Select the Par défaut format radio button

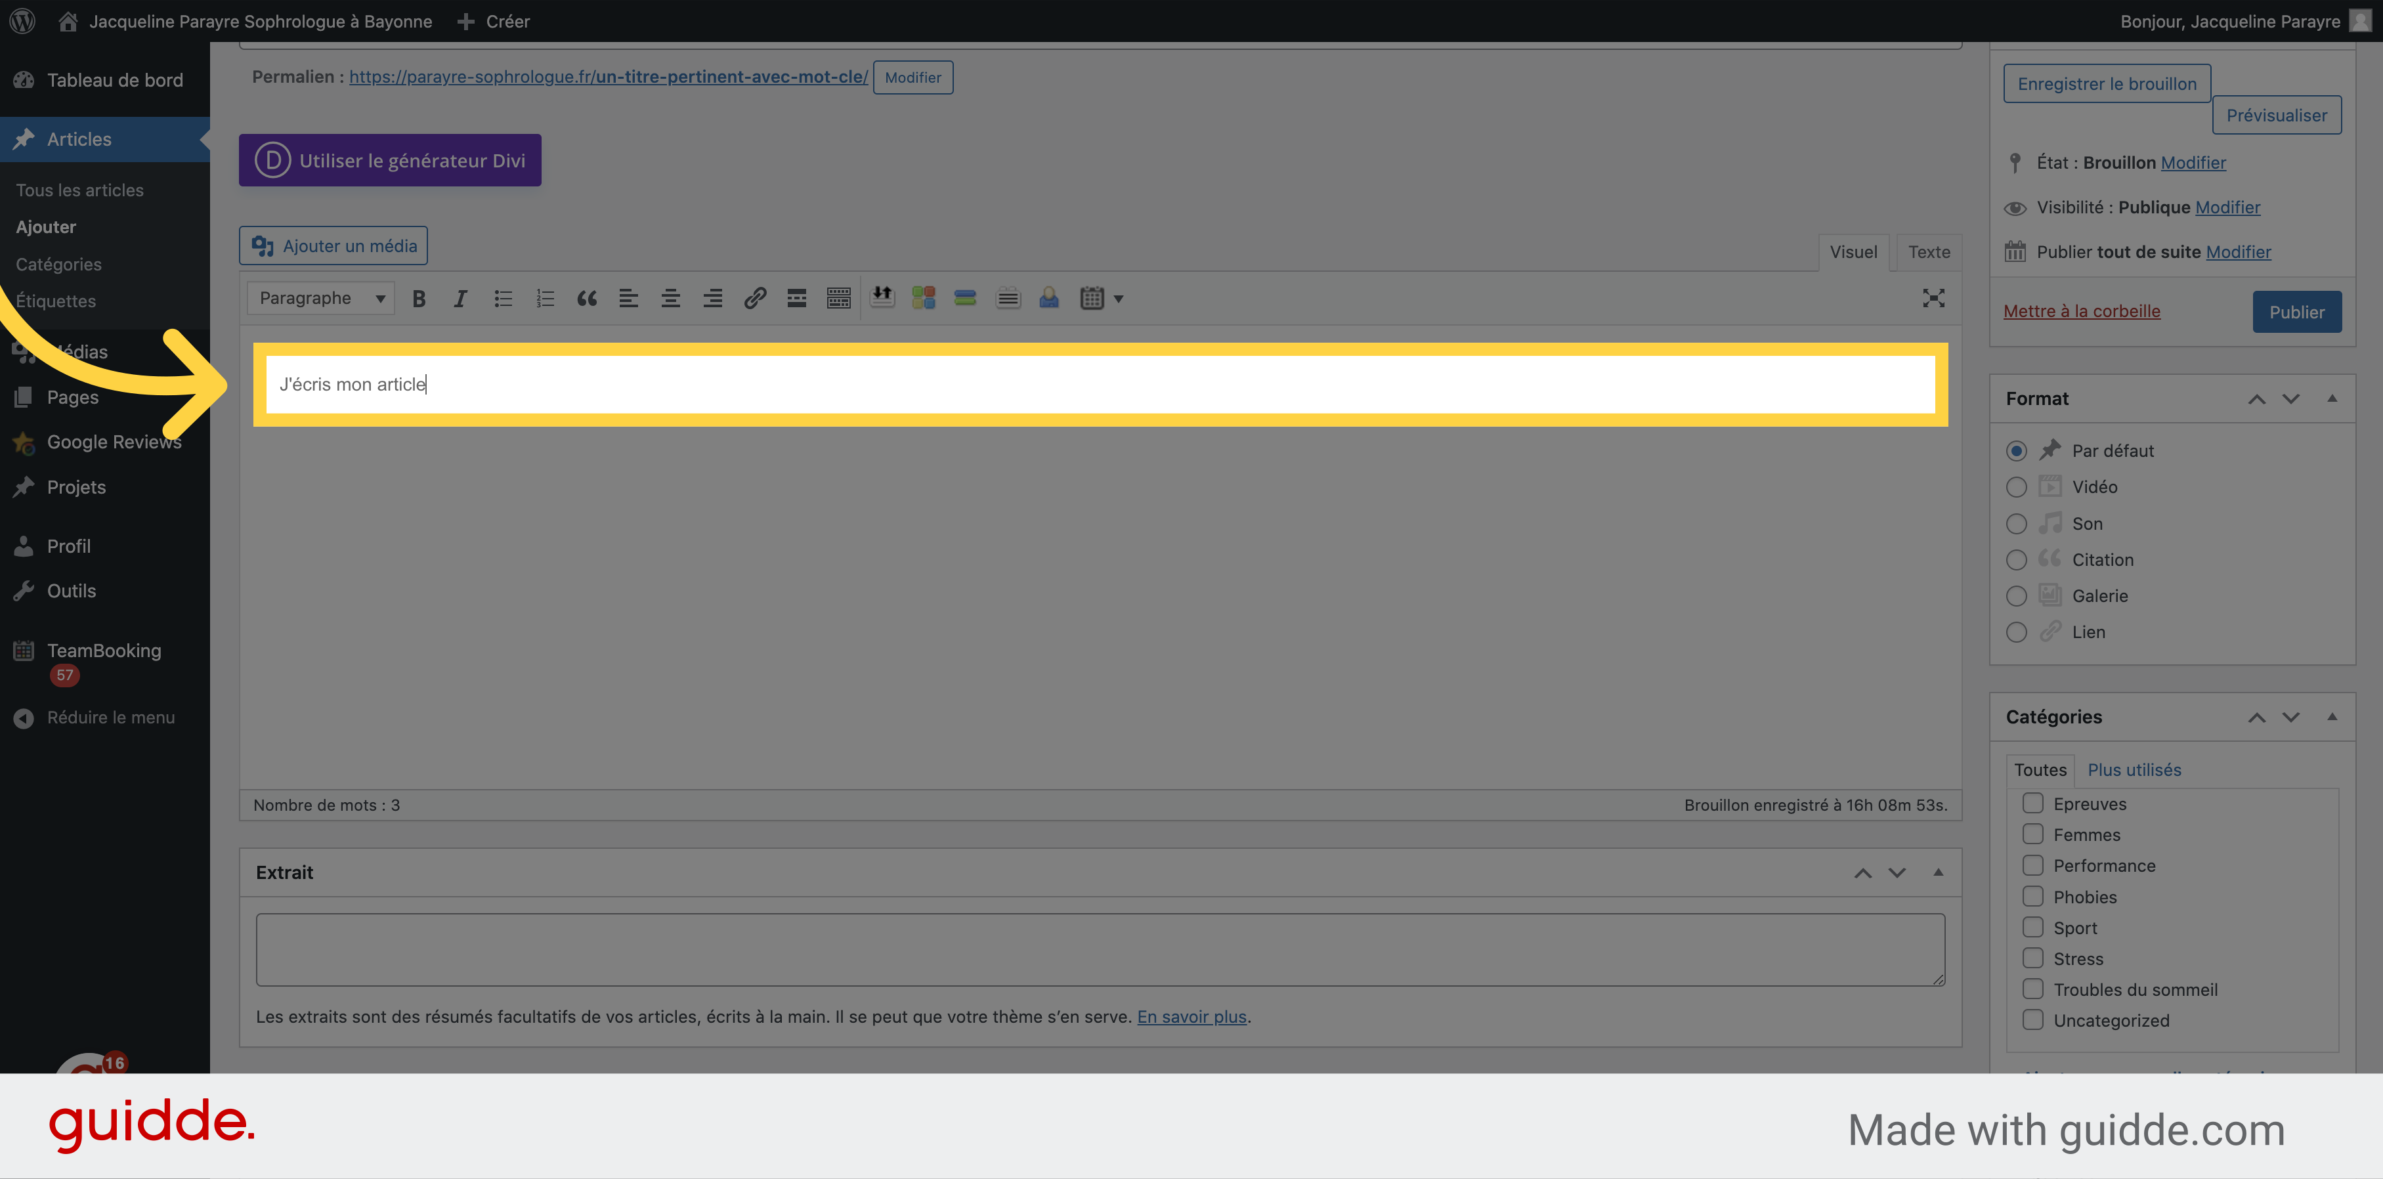2017,450
